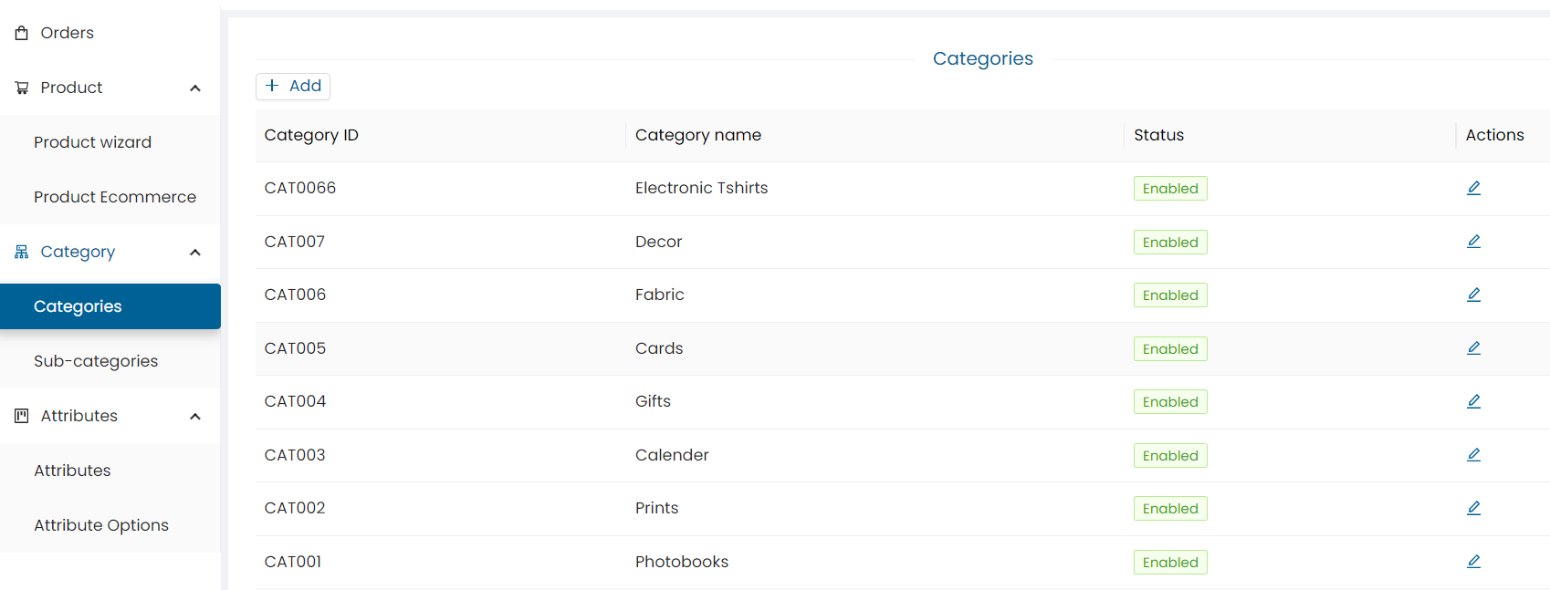Click the CAT006 cell
This screenshot has width=1550, height=590.
tap(295, 295)
